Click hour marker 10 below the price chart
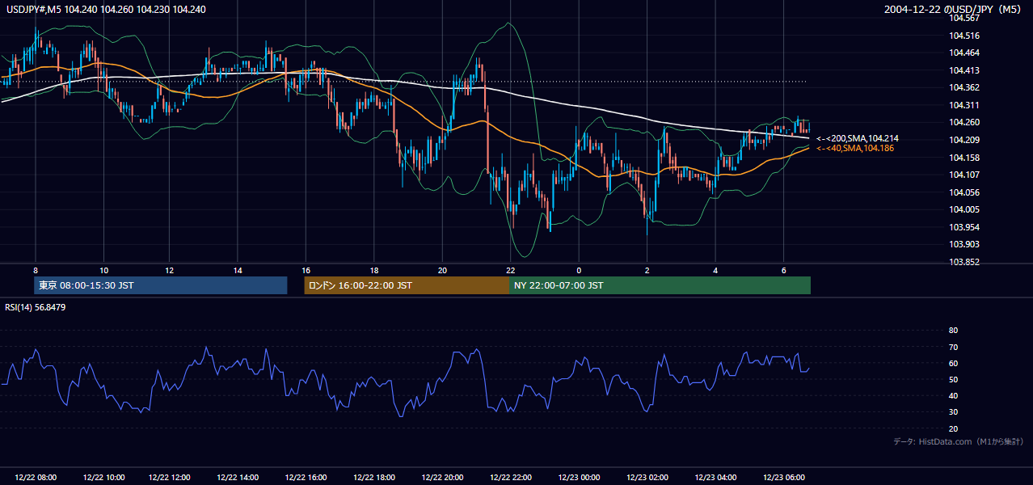The image size is (1033, 485). [103, 270]
